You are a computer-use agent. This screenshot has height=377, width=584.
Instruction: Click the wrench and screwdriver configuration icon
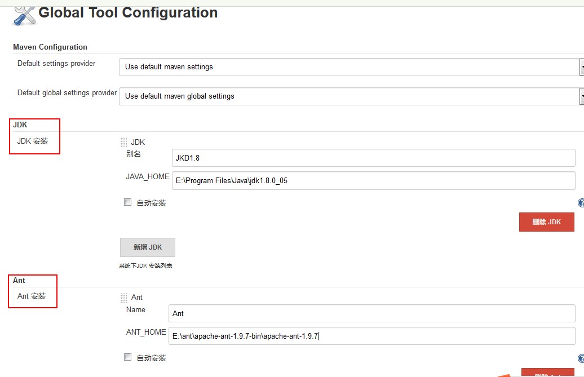(x=24, y=14)
